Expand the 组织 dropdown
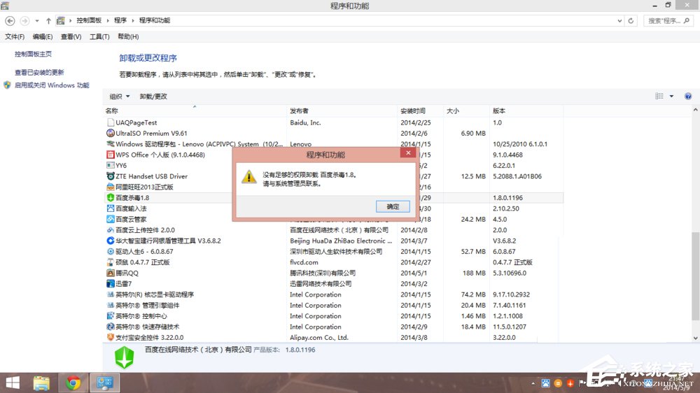 (x=120, y=97)
